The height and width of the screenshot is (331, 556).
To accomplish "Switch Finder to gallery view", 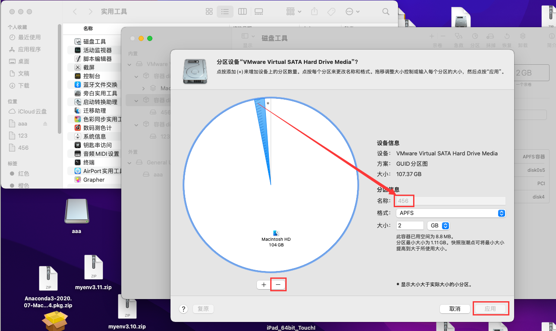I will pyautogui.click(x=259, y=12).
